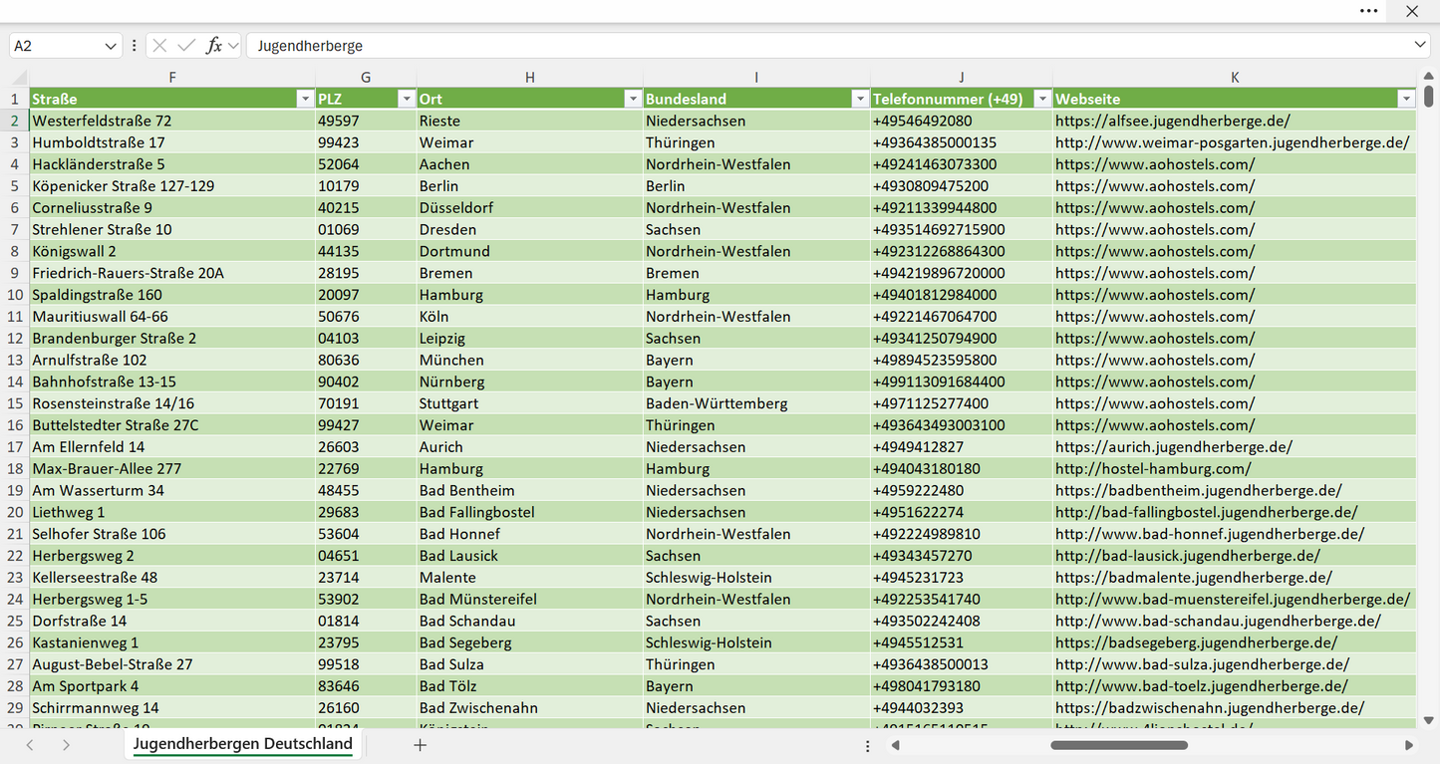Screen dimensions: 1440x764
Task: Click the vertical scrollbar down arrow
Action: tap(1429, 720)
